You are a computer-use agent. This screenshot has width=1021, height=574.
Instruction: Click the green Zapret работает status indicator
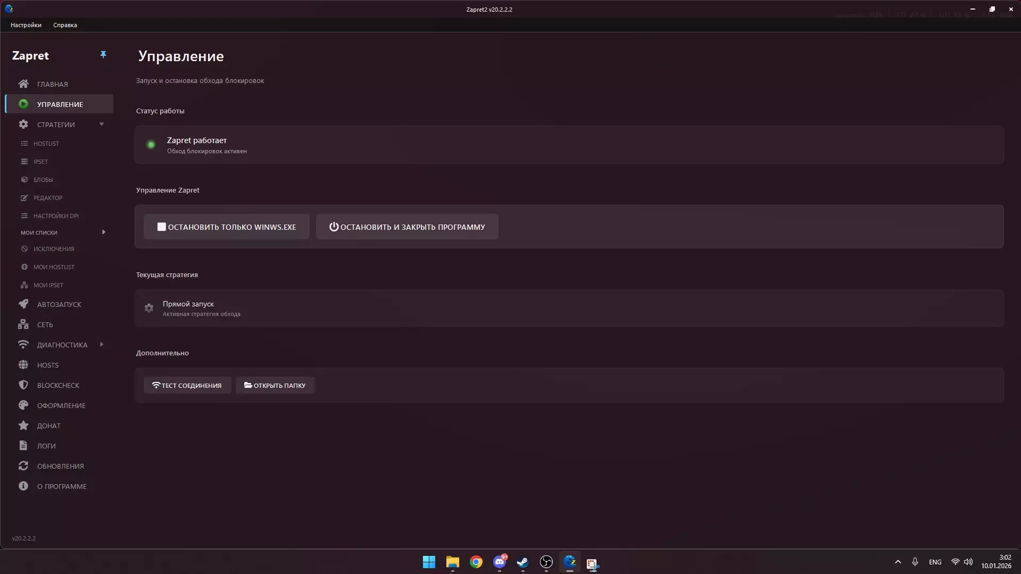[151, 145]
